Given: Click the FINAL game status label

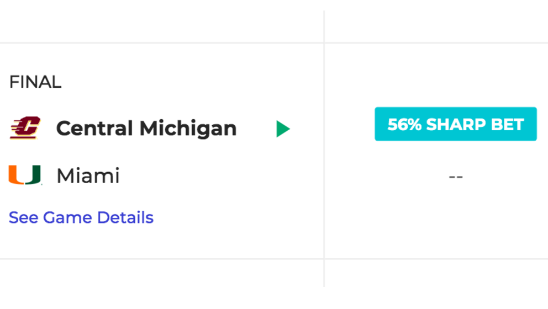Looking at the screenshot, I should coord(35,82).
